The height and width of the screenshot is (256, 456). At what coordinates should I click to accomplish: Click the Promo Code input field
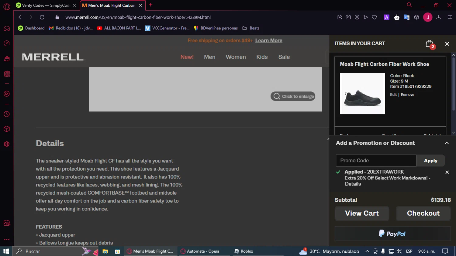point(376,161)
